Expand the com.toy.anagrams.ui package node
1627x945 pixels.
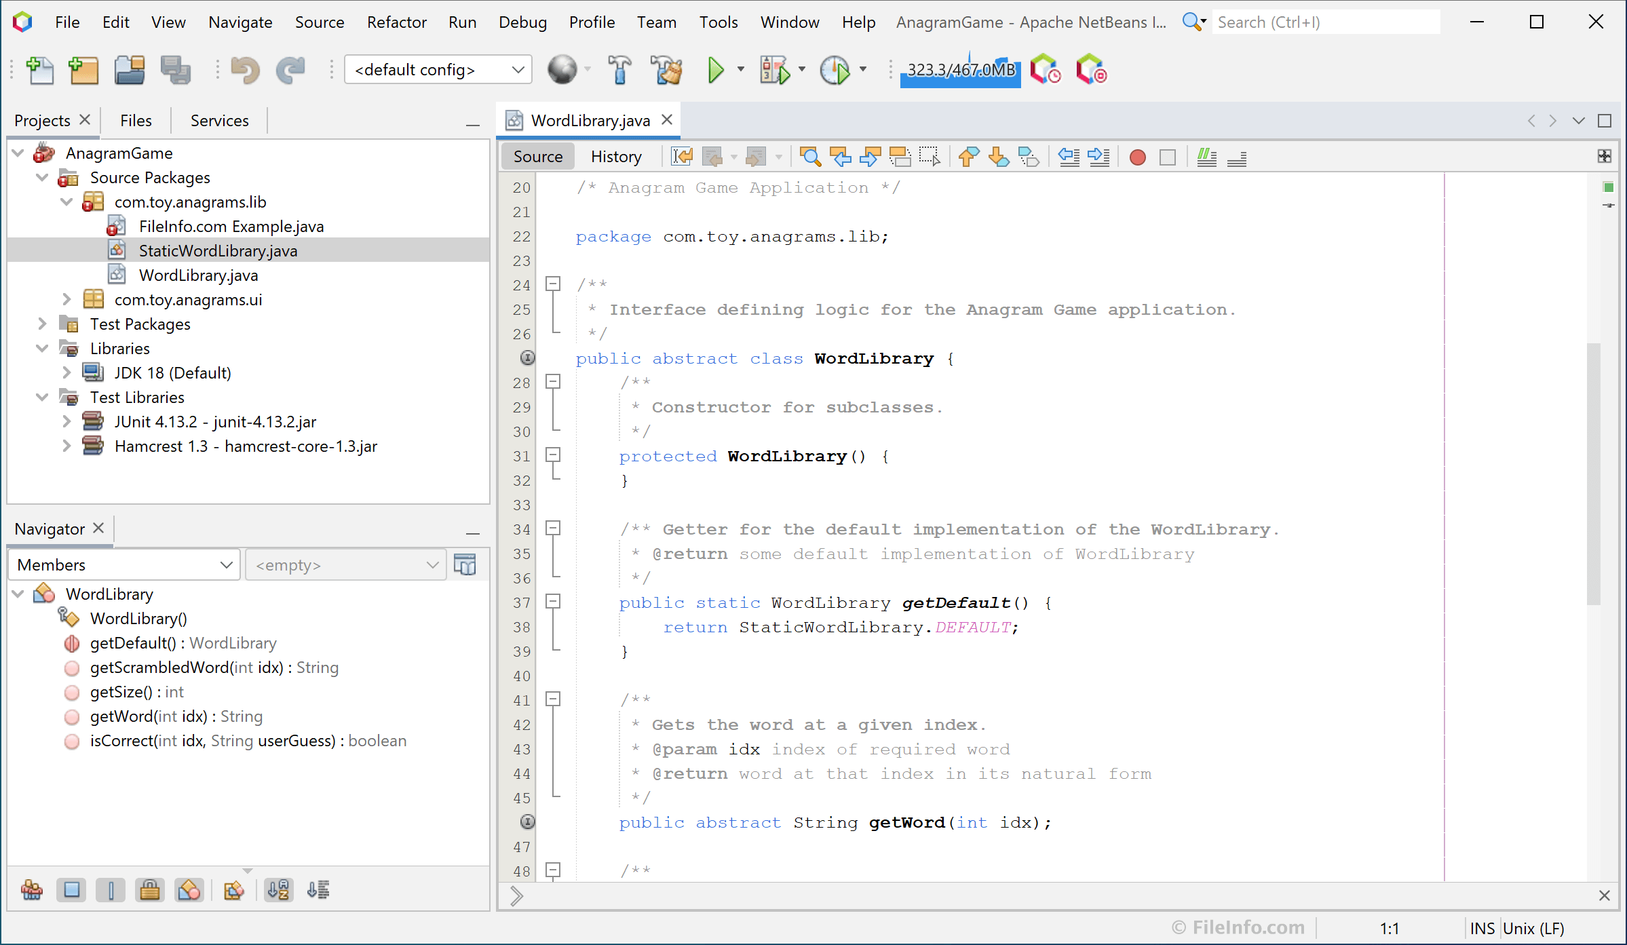point(66,298)
